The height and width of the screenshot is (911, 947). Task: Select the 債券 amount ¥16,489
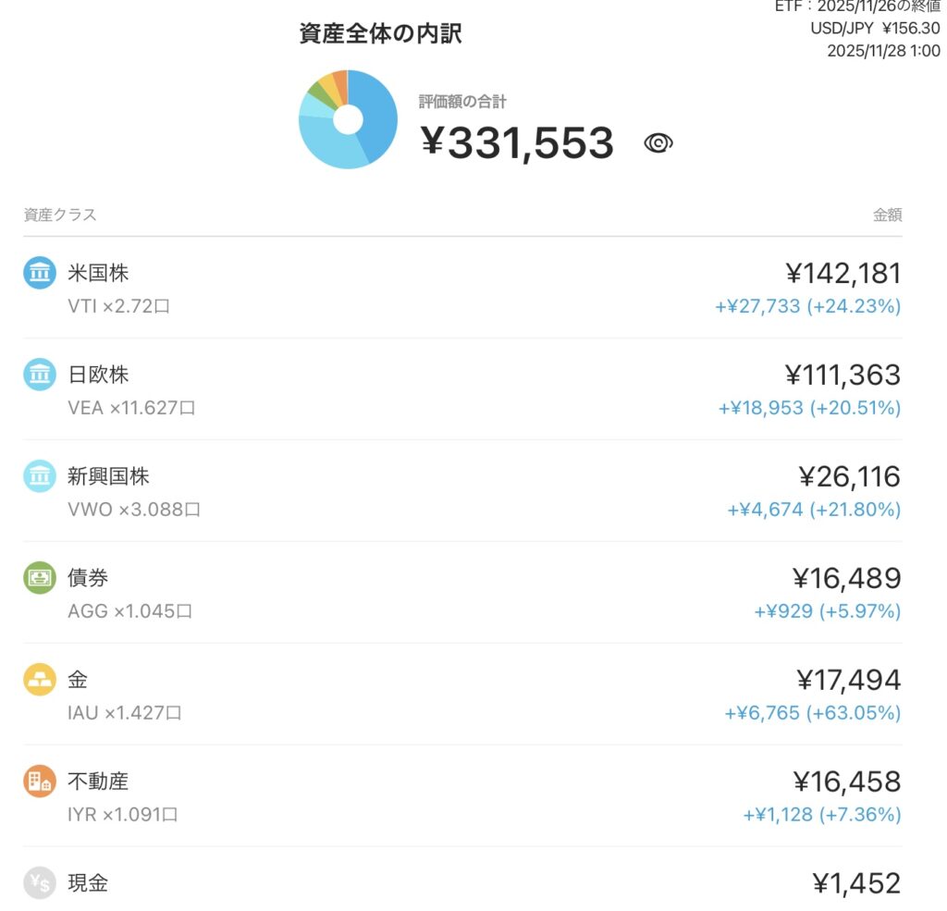pos(846,579)
